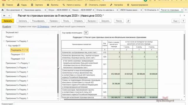The width and height of the screenshot is (188, 105).
Task: Select Раздел 1 in the tree
Action: pos(10,37)
